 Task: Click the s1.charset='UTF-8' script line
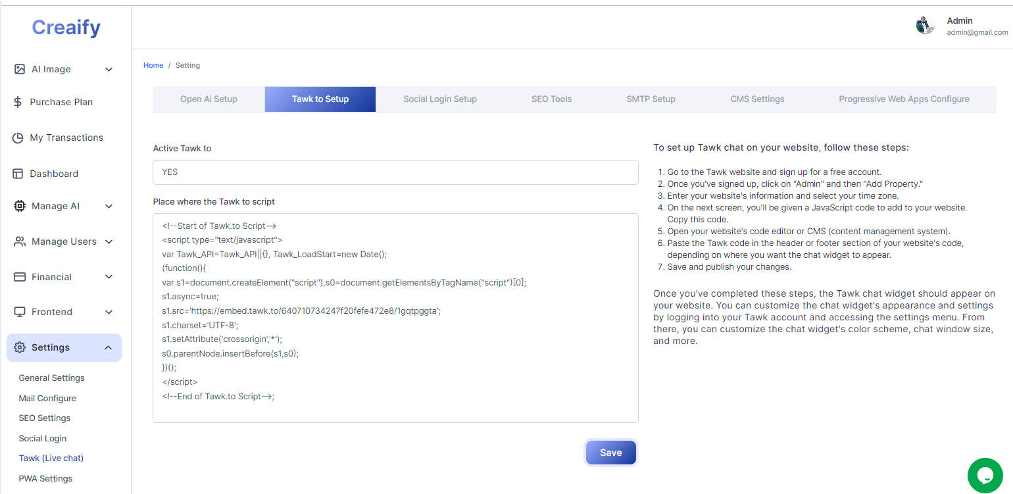click(x=200, y=325)
